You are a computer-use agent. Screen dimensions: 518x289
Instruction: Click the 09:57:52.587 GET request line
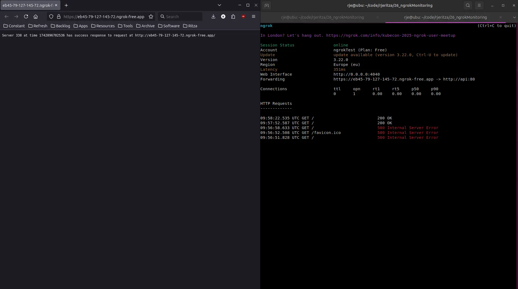[326, 123]
